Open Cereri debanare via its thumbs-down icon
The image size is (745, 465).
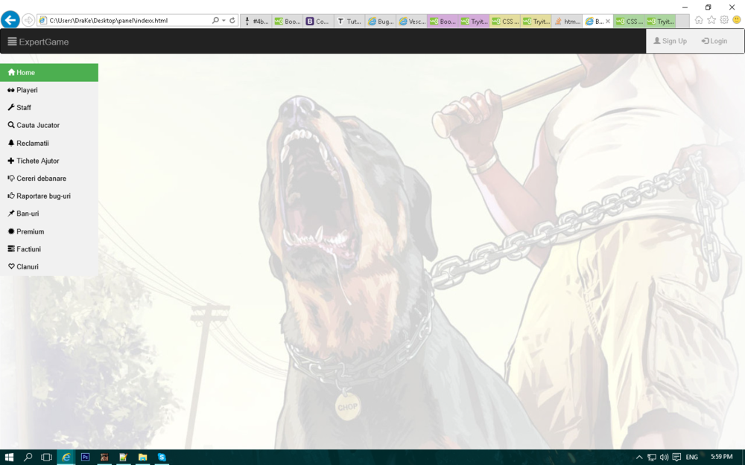[11, 179]
